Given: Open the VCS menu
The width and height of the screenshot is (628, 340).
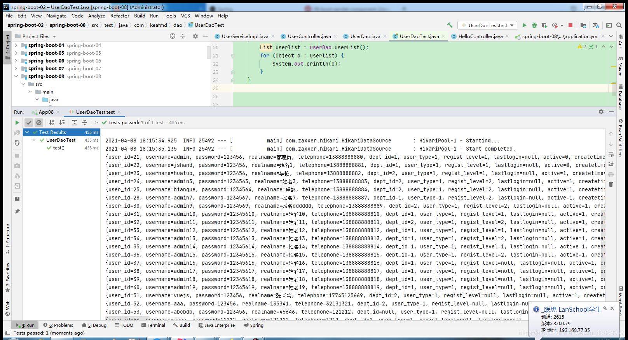Looking at the screenshot, I should pos(186,16).
